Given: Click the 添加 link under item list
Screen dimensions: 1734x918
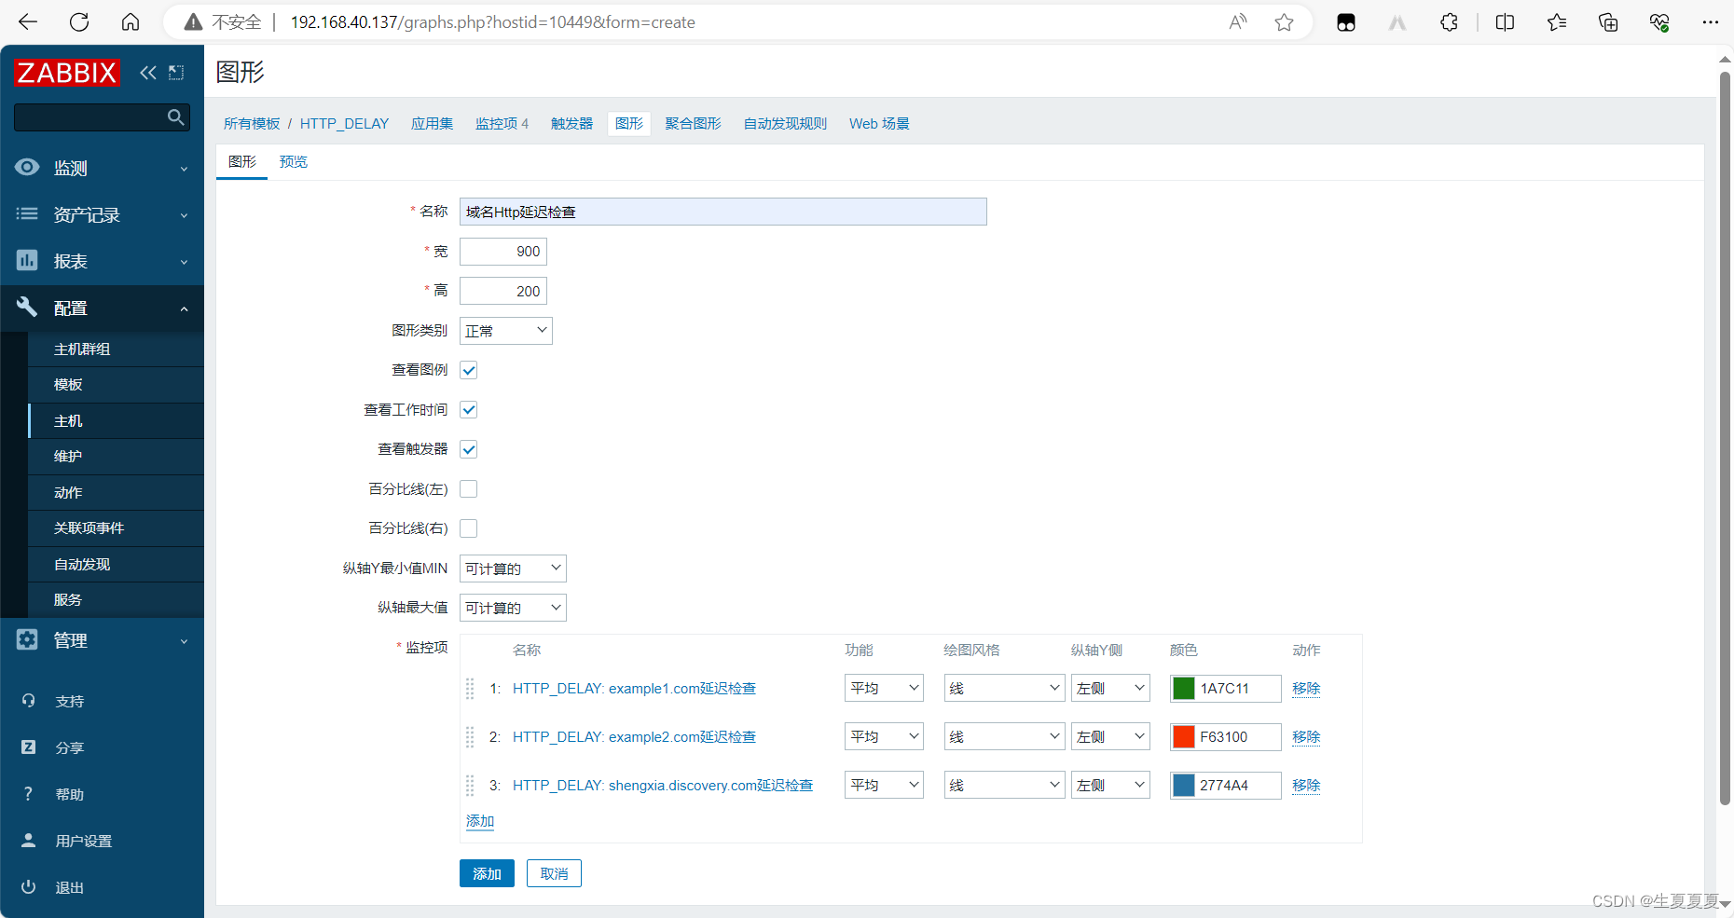Looking at the screenshot, I should pyautogui.click(x=480, y=821).
